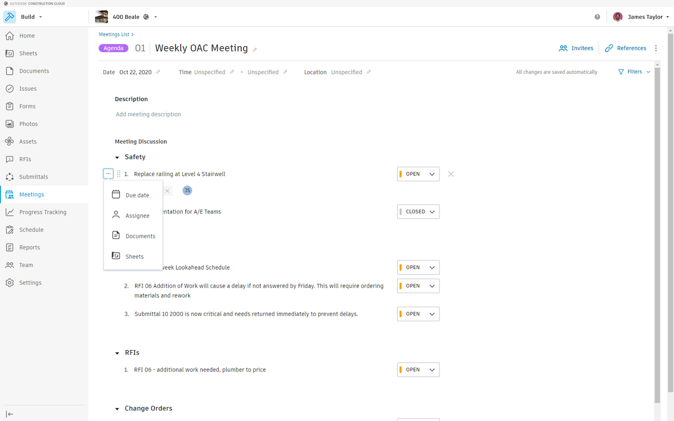
Task: Expand the Filters dropdown
Action: click(634, 72)
